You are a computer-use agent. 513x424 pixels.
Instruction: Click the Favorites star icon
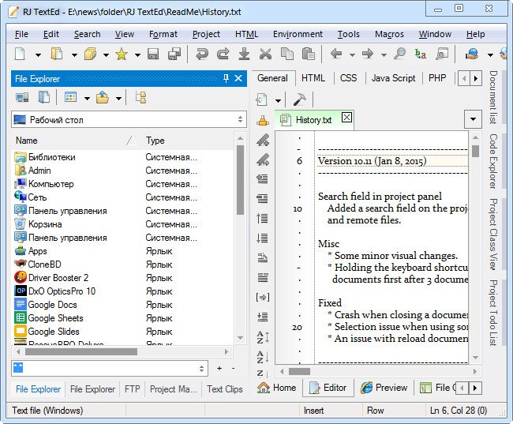coord(122,54)
